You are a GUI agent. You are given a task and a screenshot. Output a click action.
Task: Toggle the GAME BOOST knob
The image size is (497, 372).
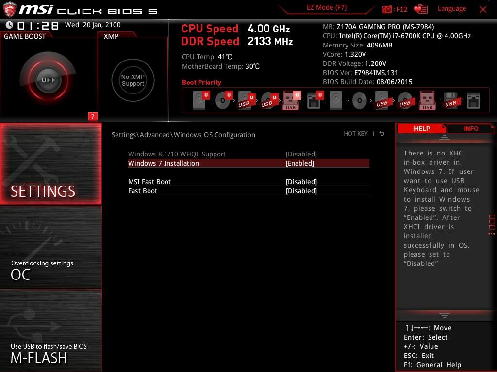coord(48,80)
